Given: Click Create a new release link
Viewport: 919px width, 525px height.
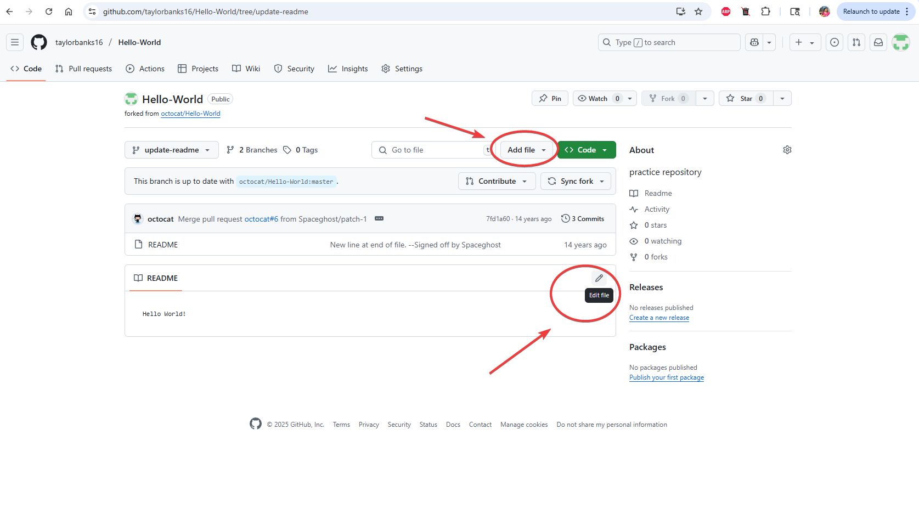Looking at the screenshot, I should point(659,318).
